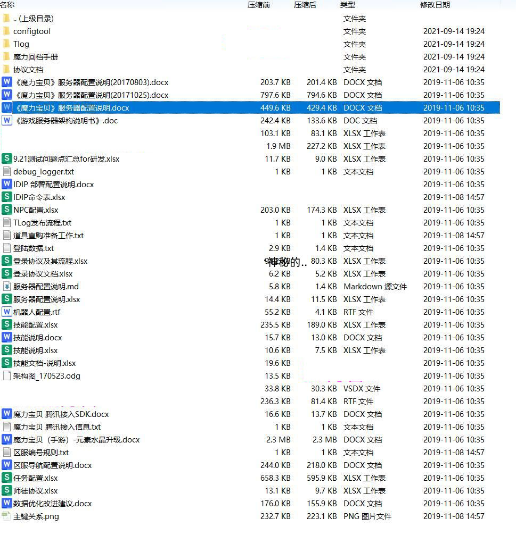516x535 pixels.
Task: Click Word icon of 区服导航配置说明.docx
Action: pos(6,465)
